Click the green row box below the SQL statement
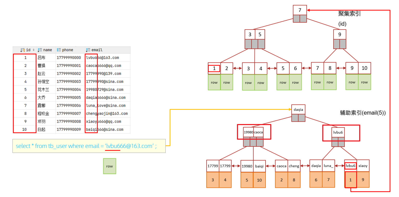The width and height of the screenshot is (399, 197). pyautogui.click(x=110, y=166)
